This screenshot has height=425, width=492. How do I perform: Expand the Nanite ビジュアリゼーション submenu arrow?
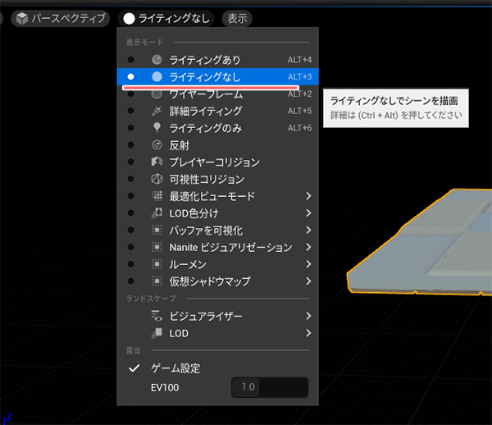pos(308,247)
